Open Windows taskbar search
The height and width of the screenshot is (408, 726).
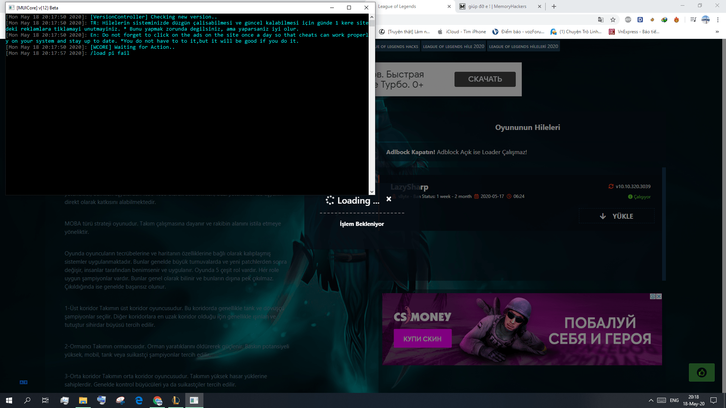27,400
